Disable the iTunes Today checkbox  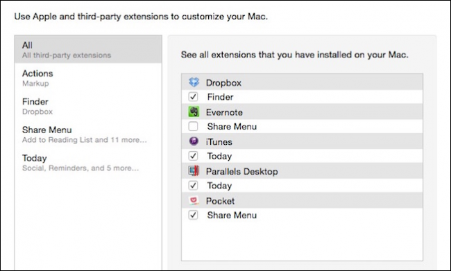(193, 156)
